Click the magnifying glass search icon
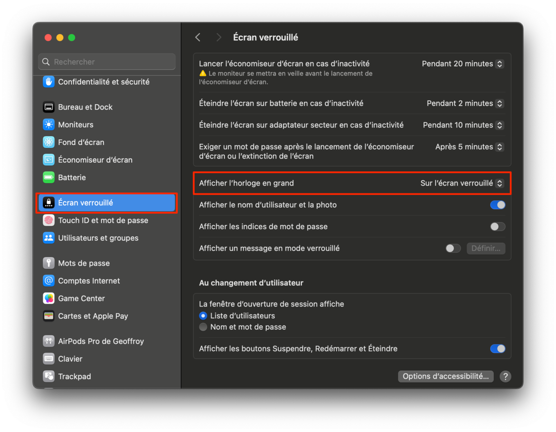This screenshot has width=556, height=432. pos(46,62)
